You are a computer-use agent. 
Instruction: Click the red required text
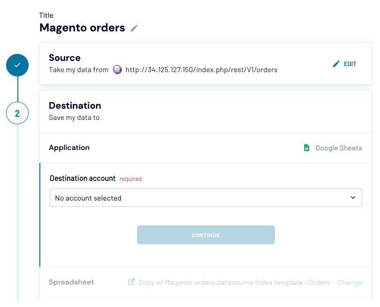click(130, 179)
